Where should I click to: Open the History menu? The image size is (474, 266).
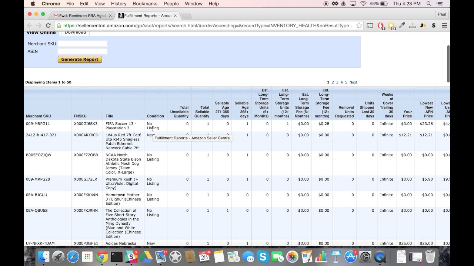point(118,4)
